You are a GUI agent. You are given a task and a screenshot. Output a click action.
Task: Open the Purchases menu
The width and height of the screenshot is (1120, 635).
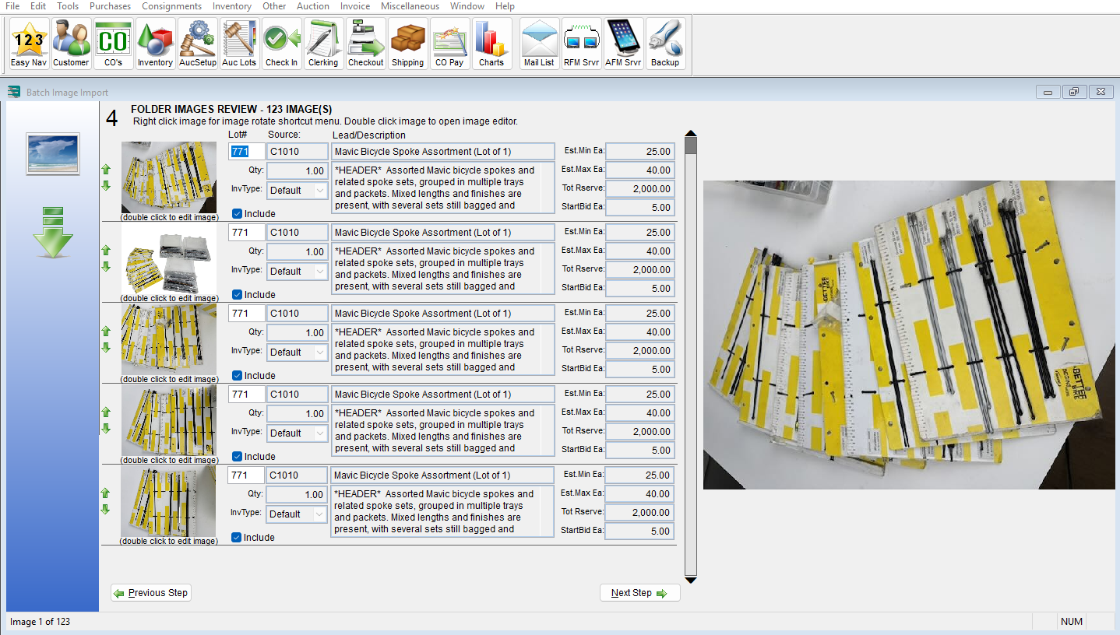pos(111,6)
